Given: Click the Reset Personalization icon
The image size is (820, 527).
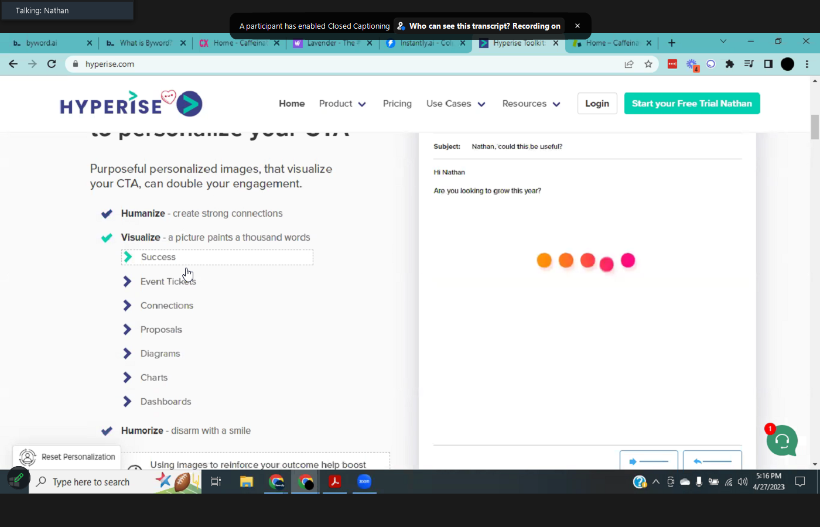Looking at the screenshot, I should (28, 457).
